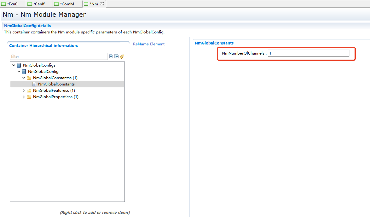The width and height of the screenshot is (370, 217).
Task: Click the ReName Element link
Action: point(148,44)
